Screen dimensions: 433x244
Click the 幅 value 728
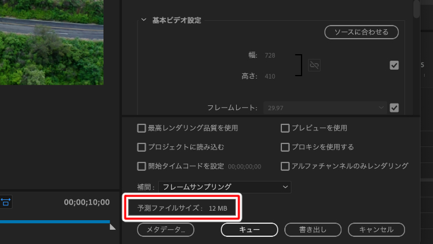270,55
